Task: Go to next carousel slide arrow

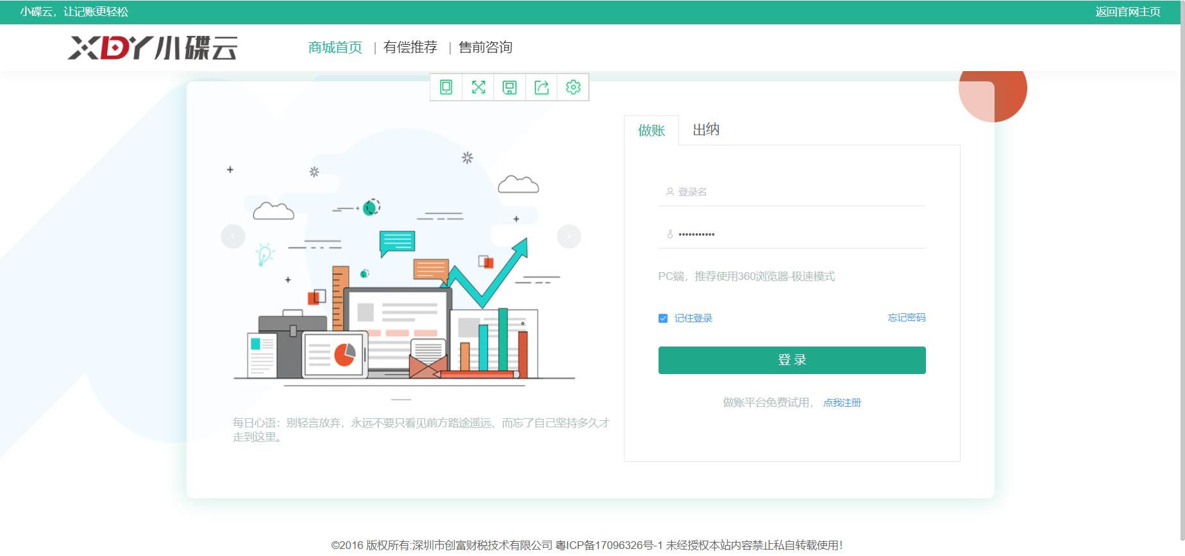Action: 569,236
